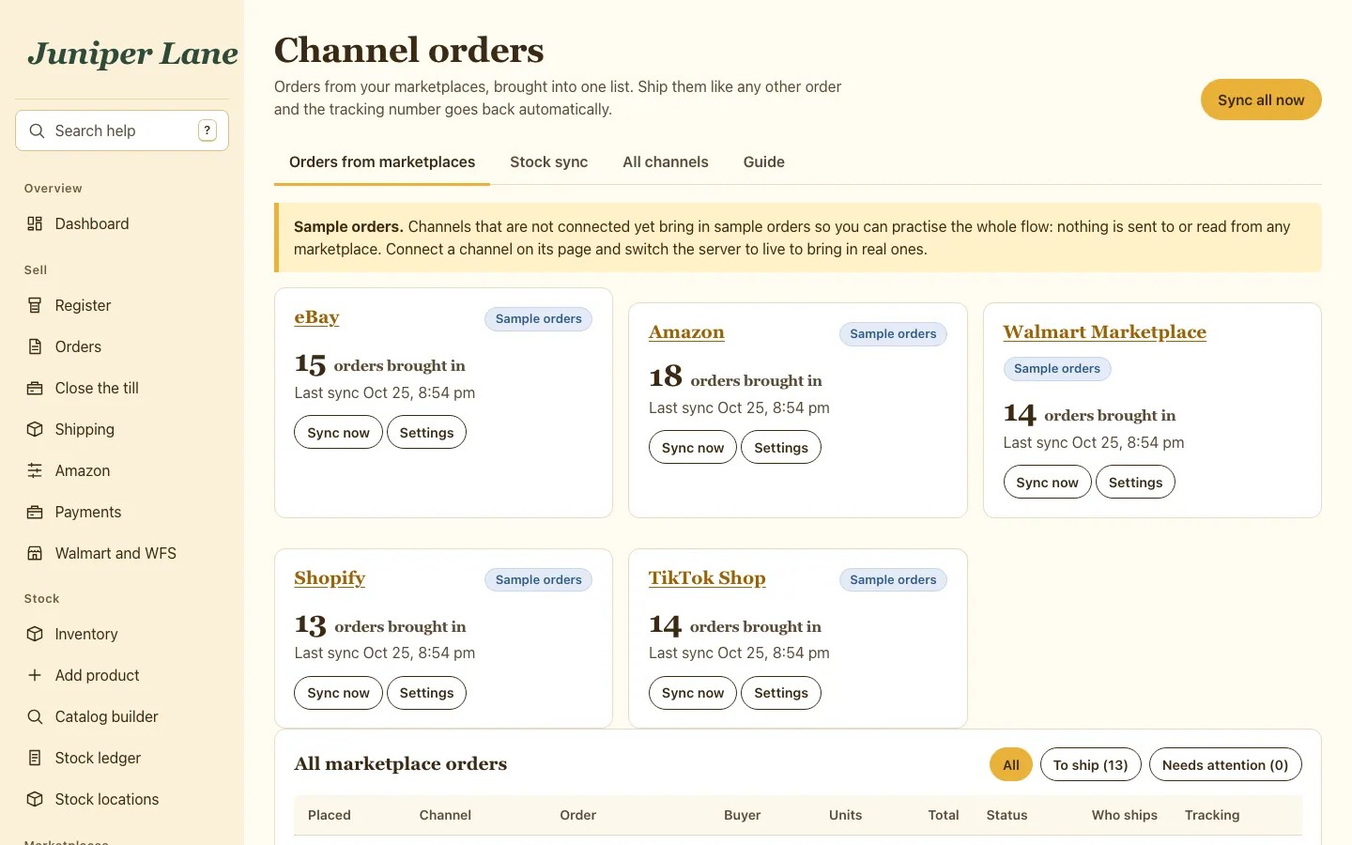1352x845 pixels.
Task: Open Close the till page
Action: tap(122, 388)
